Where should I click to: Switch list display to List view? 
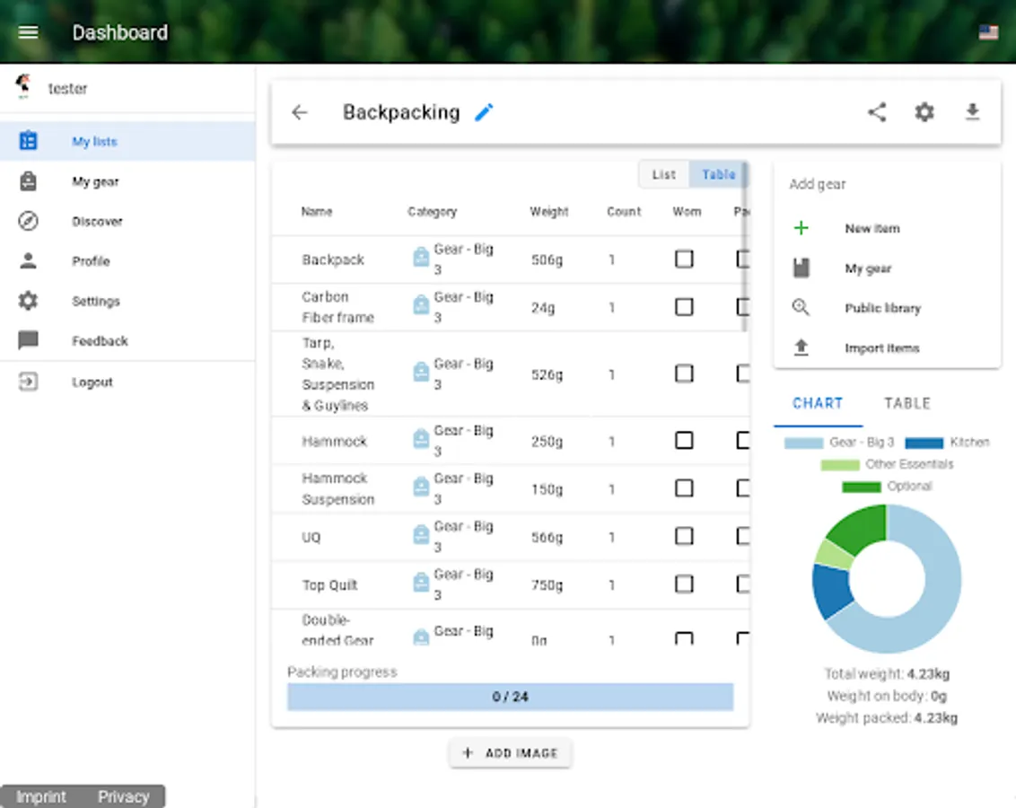[x=664, y=174]
